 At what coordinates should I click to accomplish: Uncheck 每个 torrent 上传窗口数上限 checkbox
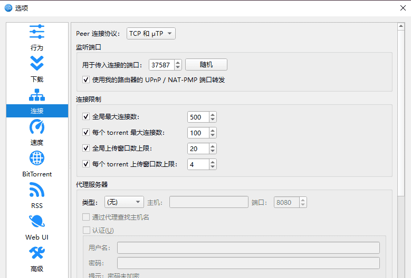86,164
